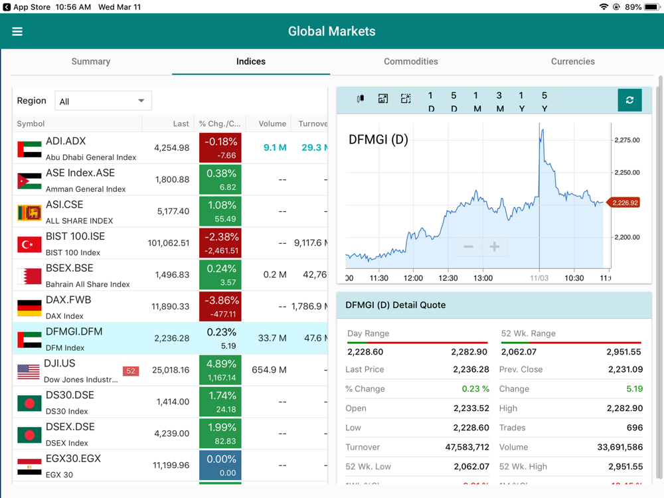664x498 pixels.
Task: Click the 4.89% change cell for DJI.US
Action: coord(220,370)
